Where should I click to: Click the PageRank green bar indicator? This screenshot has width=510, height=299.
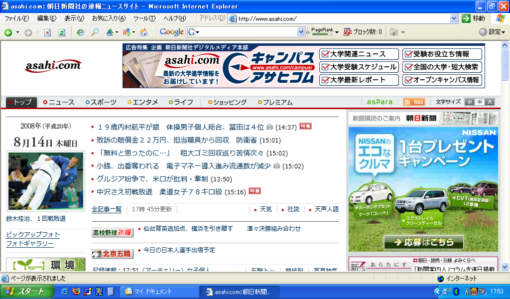pyautogui.click(x=322, y=34)
